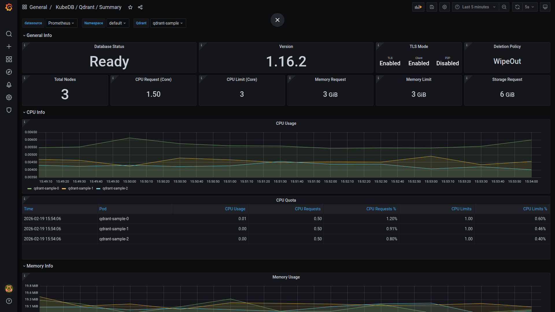The height and width of the screenshot is (312, 555).
Task: Click the user avatar in sidebar
Action: [9, 288]
